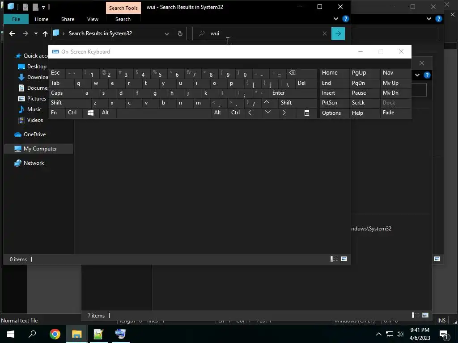Viewport: 458px width, 343px height.
Task: Open Music folder in navigation pane
Action: [x=34, y=109]
